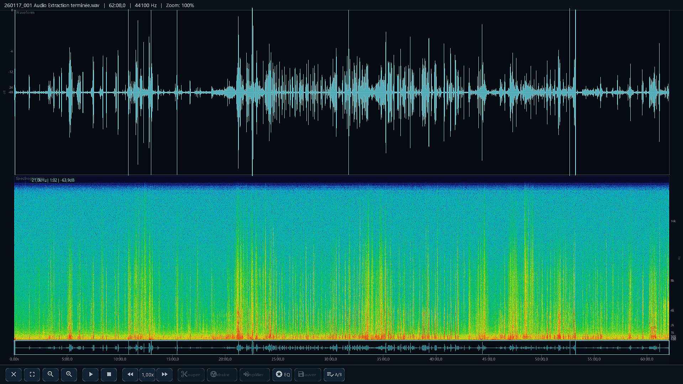Zoom in using the magnifier plus icon

[69, 374]
